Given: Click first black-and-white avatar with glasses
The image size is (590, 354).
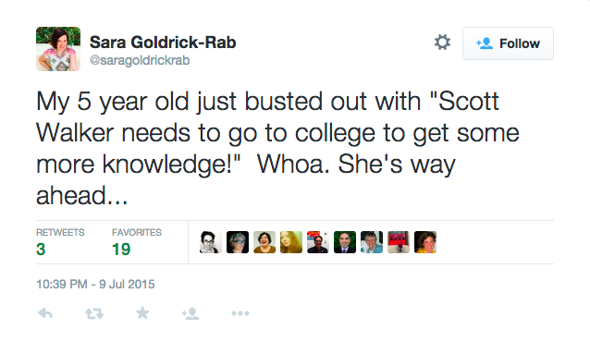Looking at the screenshot, I should click(x=211, y=242).
